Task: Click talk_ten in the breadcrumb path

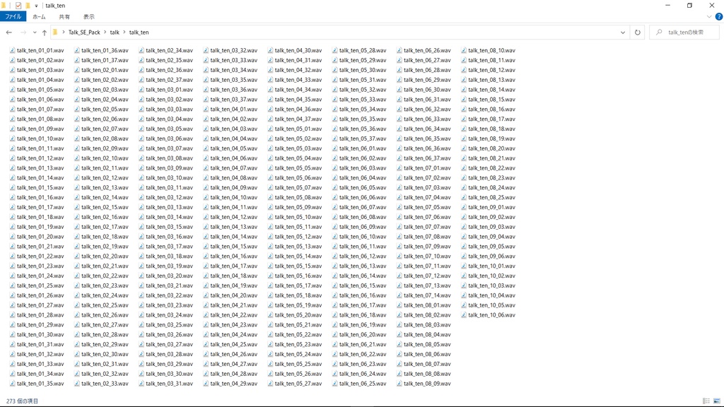Action: pyautogui.click(x=139, y=33)
